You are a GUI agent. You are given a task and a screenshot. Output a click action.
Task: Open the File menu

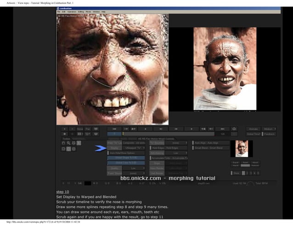point(58,11)
